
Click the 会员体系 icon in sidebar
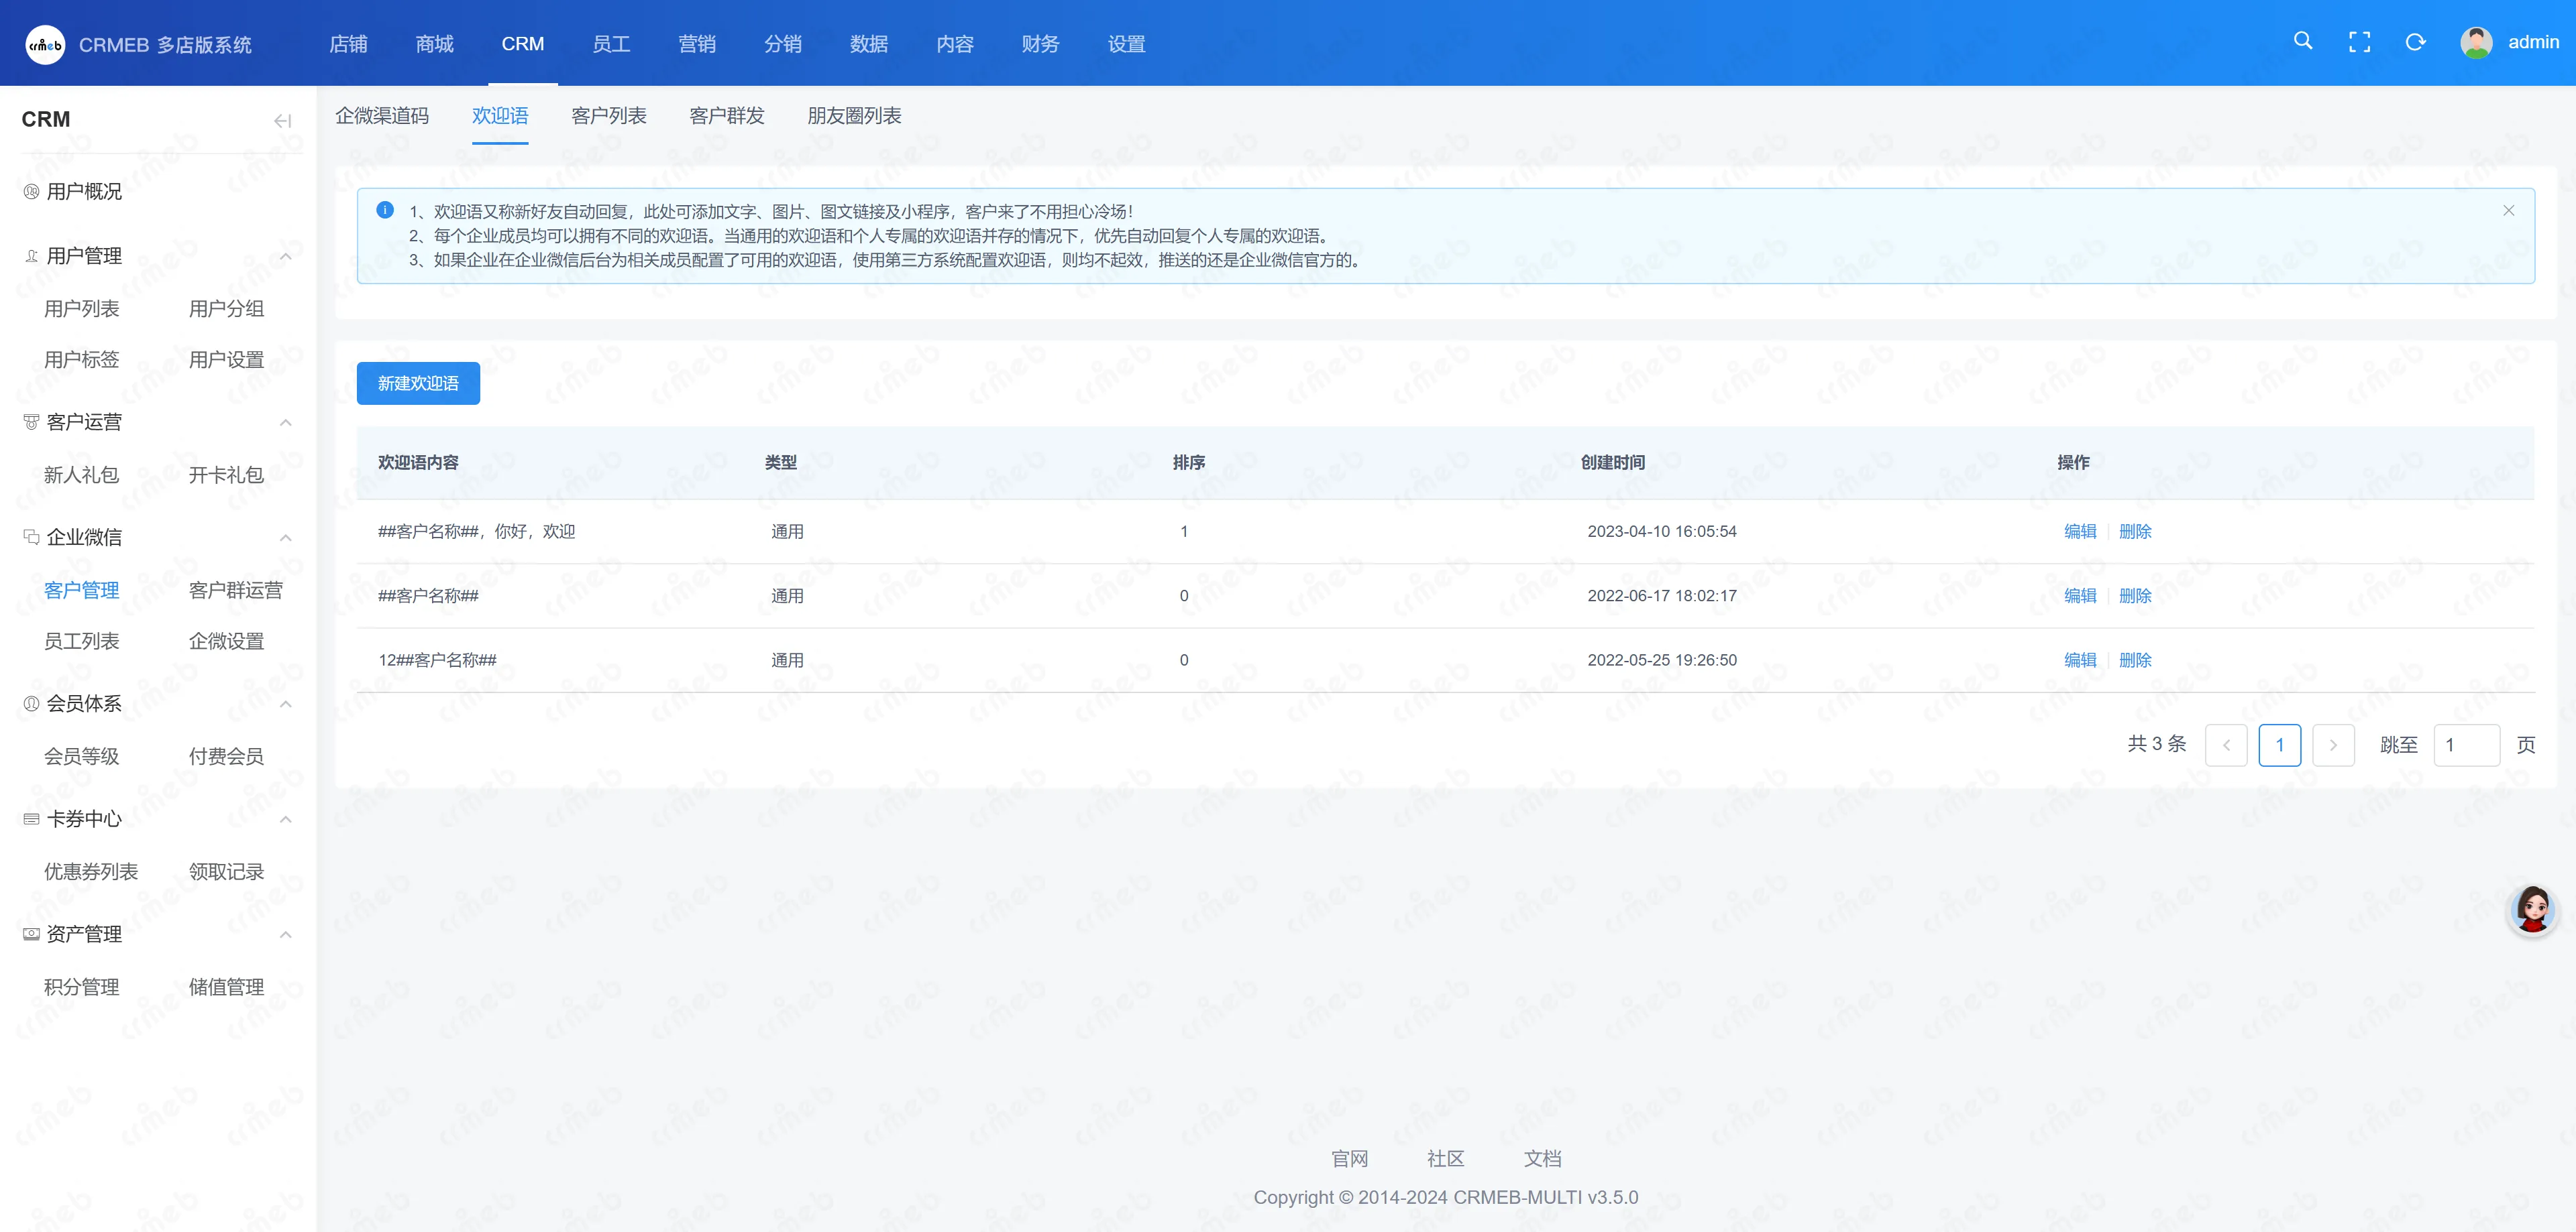[31, 703]
